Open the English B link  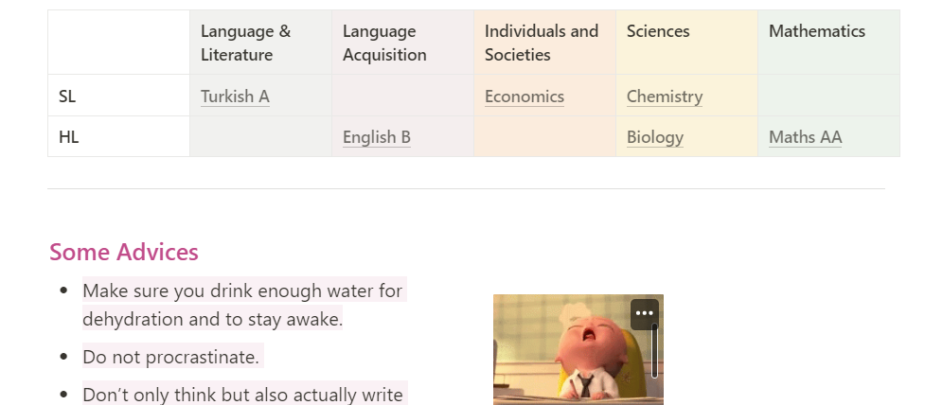point(376,137)
